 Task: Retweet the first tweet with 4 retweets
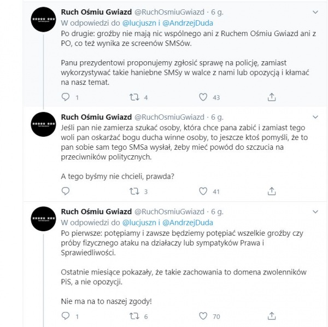pyautogui.click(x=133, y=97)
